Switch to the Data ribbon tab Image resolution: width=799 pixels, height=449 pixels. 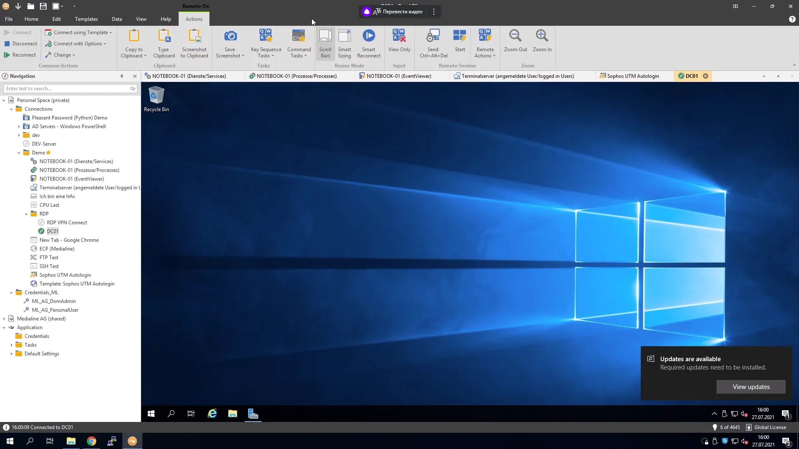(x=117, y=19)
